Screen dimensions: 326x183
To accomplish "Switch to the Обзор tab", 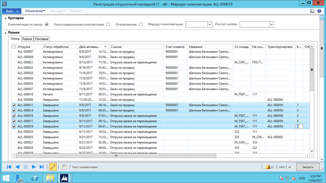I will pyautogui.click(x=15, y=39).
